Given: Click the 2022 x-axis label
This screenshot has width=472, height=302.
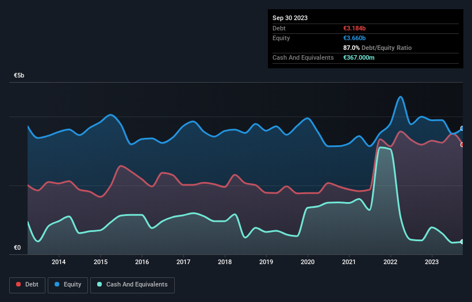Looking at the screenshot, I should point(390,262).
